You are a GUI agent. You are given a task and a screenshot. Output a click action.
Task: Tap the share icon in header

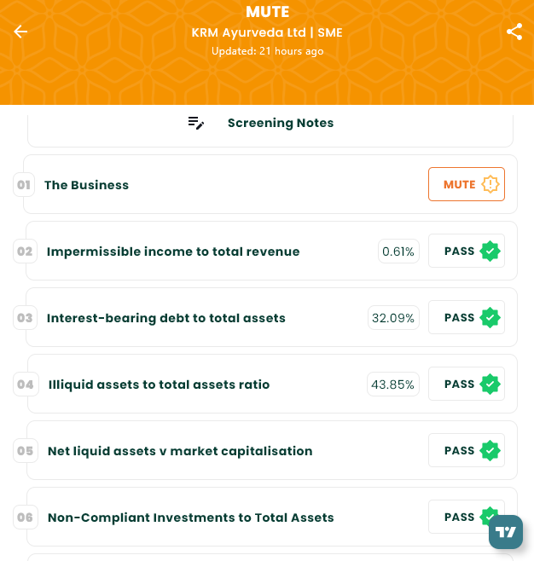click(514, 32)
